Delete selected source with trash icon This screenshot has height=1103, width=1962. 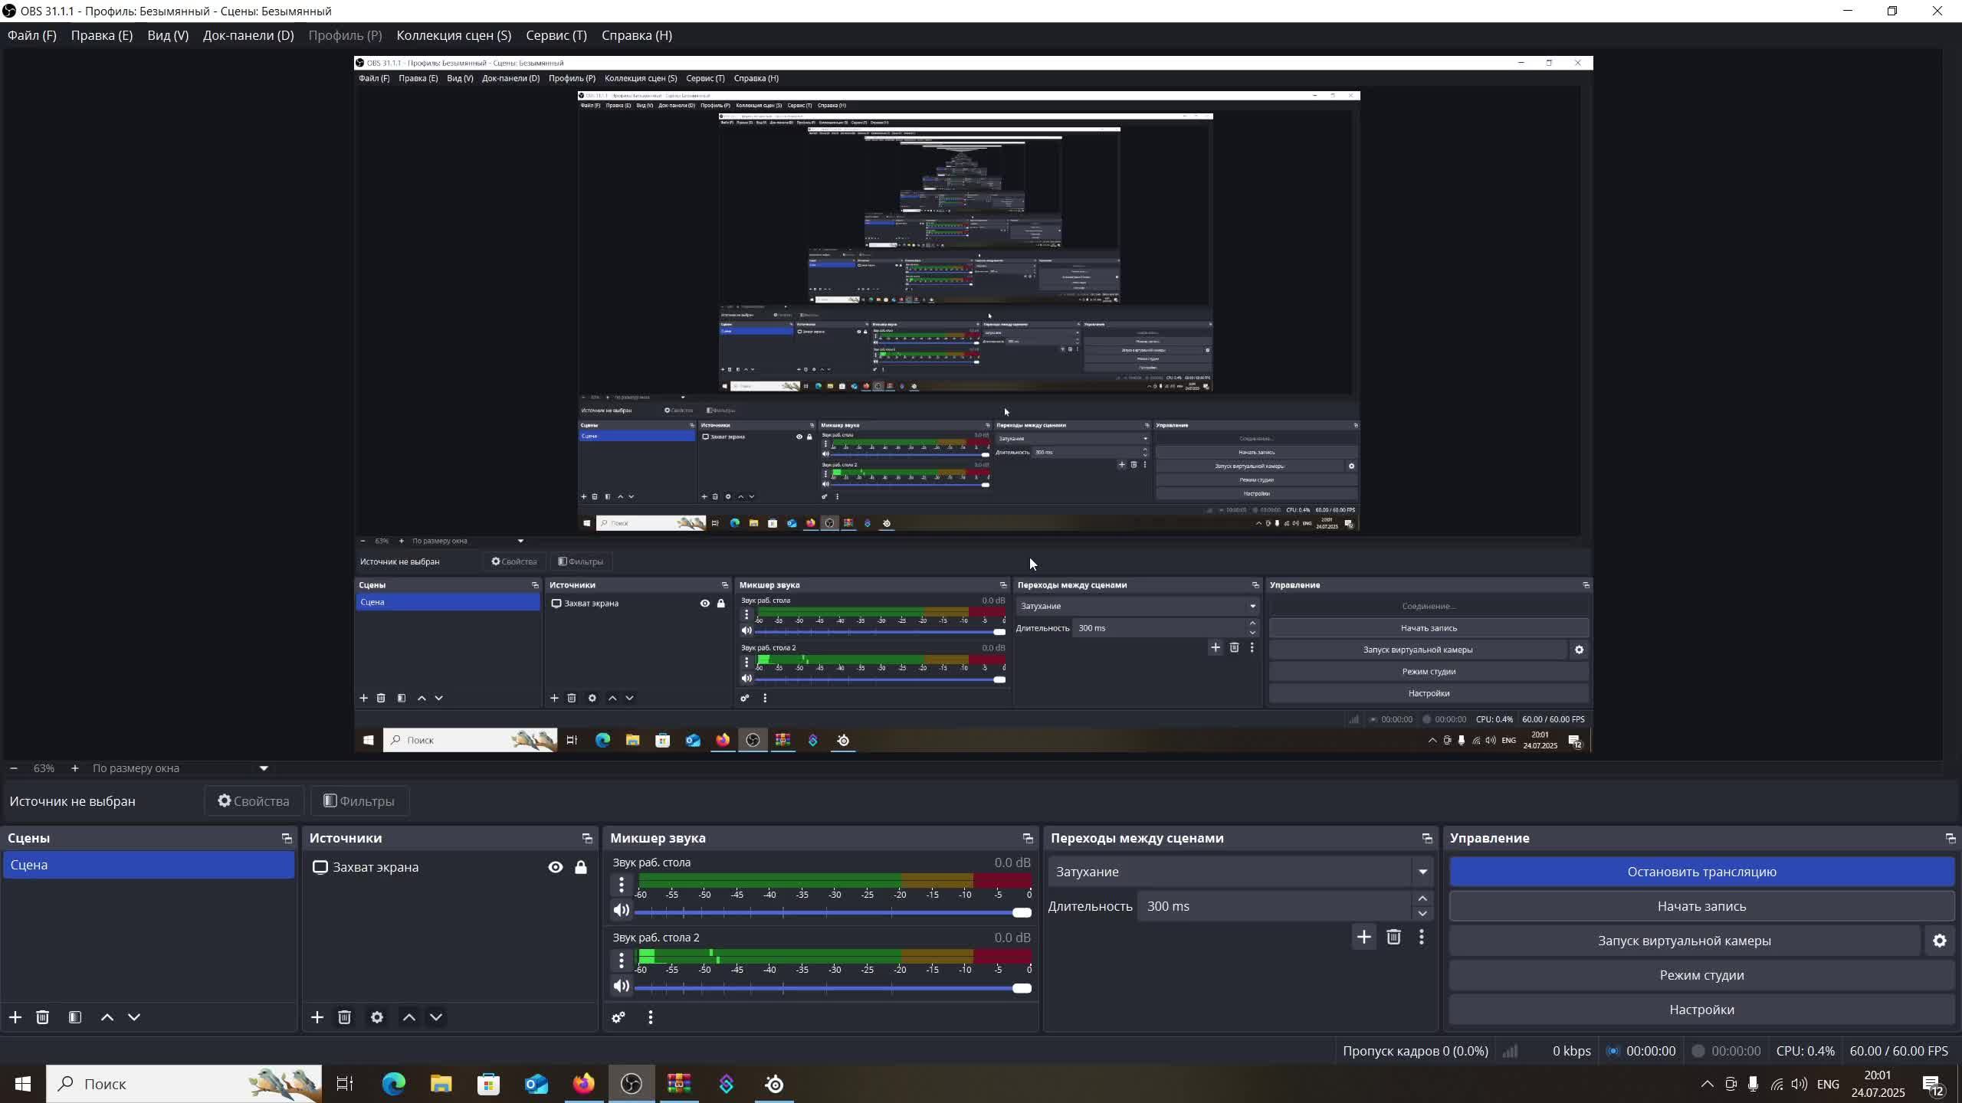pyautogui.click(x=344, y=1017)
